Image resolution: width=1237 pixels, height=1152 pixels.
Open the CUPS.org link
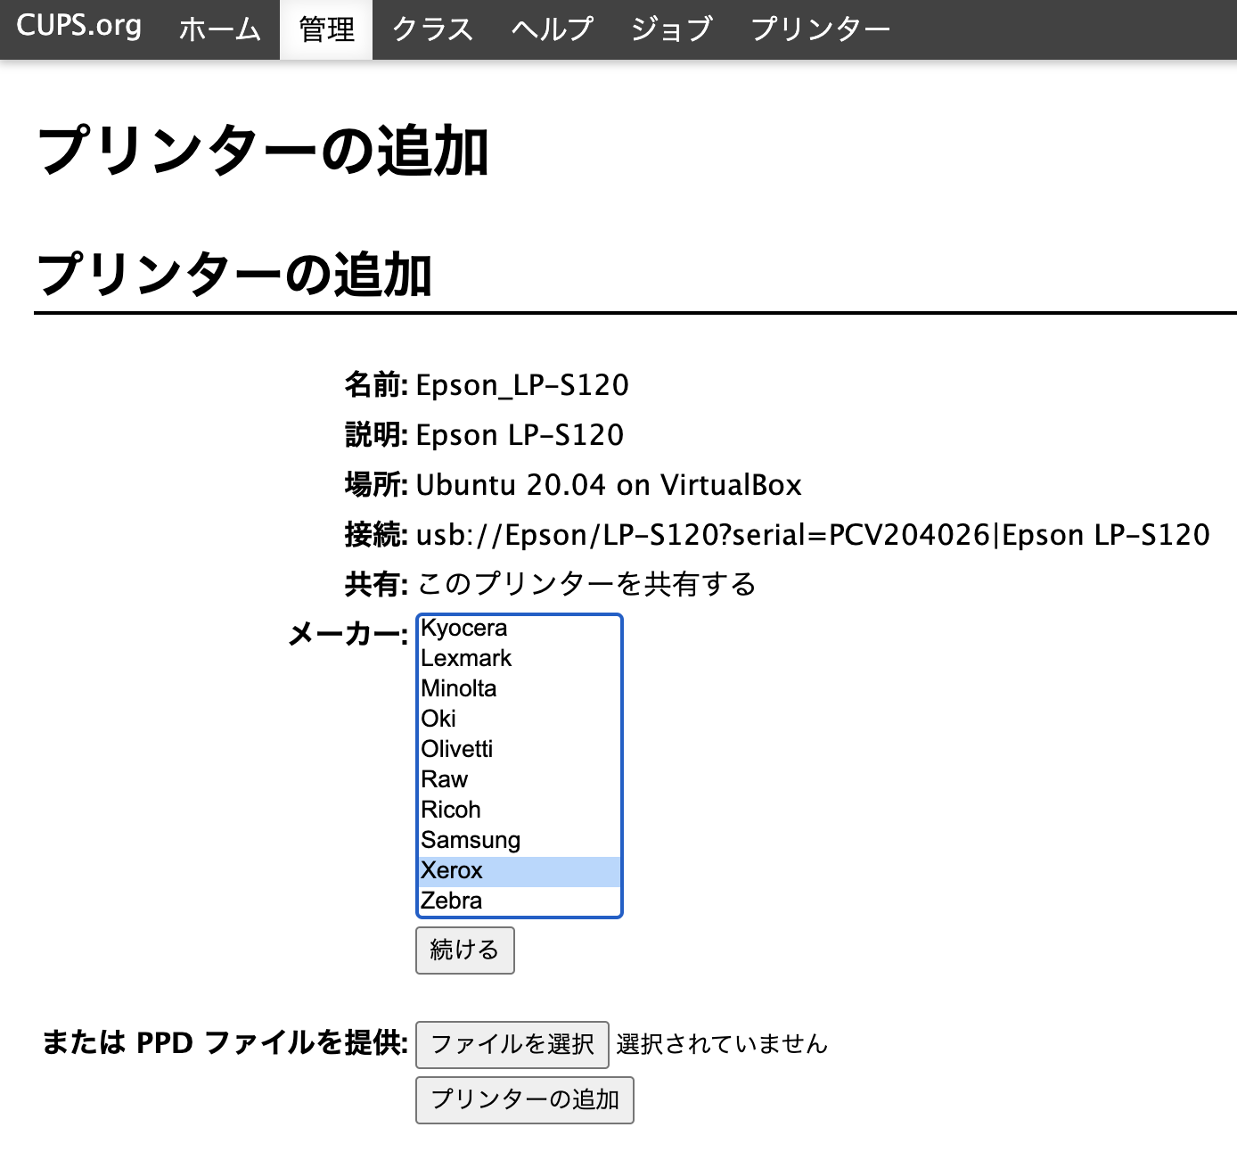pyautogui.click(x=79, y=26)
